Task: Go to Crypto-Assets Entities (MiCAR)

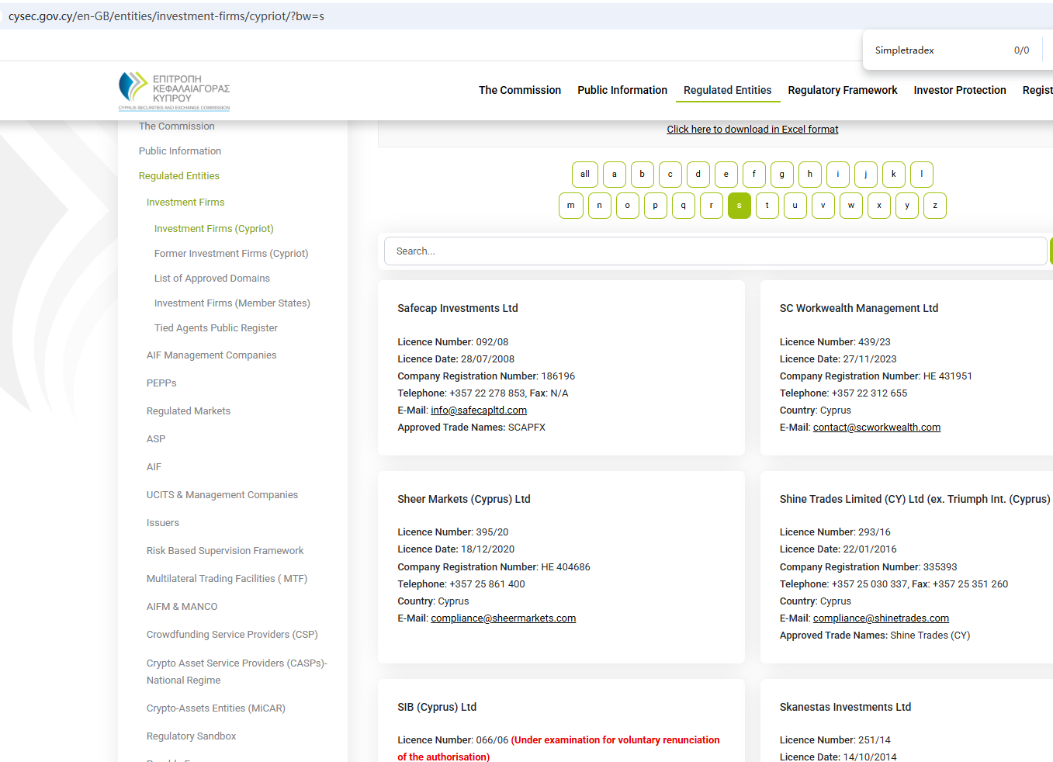Action: click(x=216, y=708)
